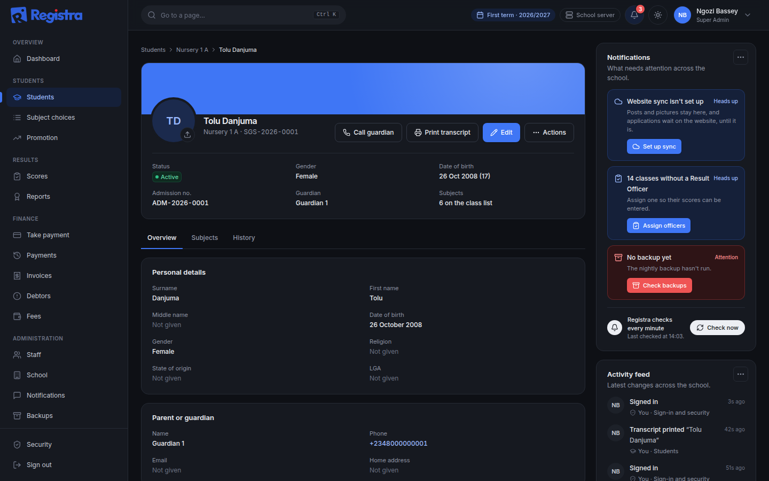The image size is (769, 481).
Task: Click the Set up sync button
Action: point(654,146)
